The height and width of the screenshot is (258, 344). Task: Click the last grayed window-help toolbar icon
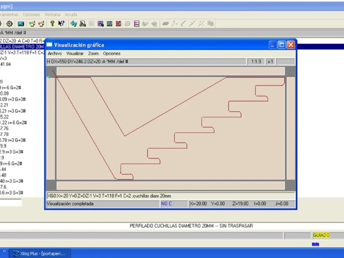[211, 24]
